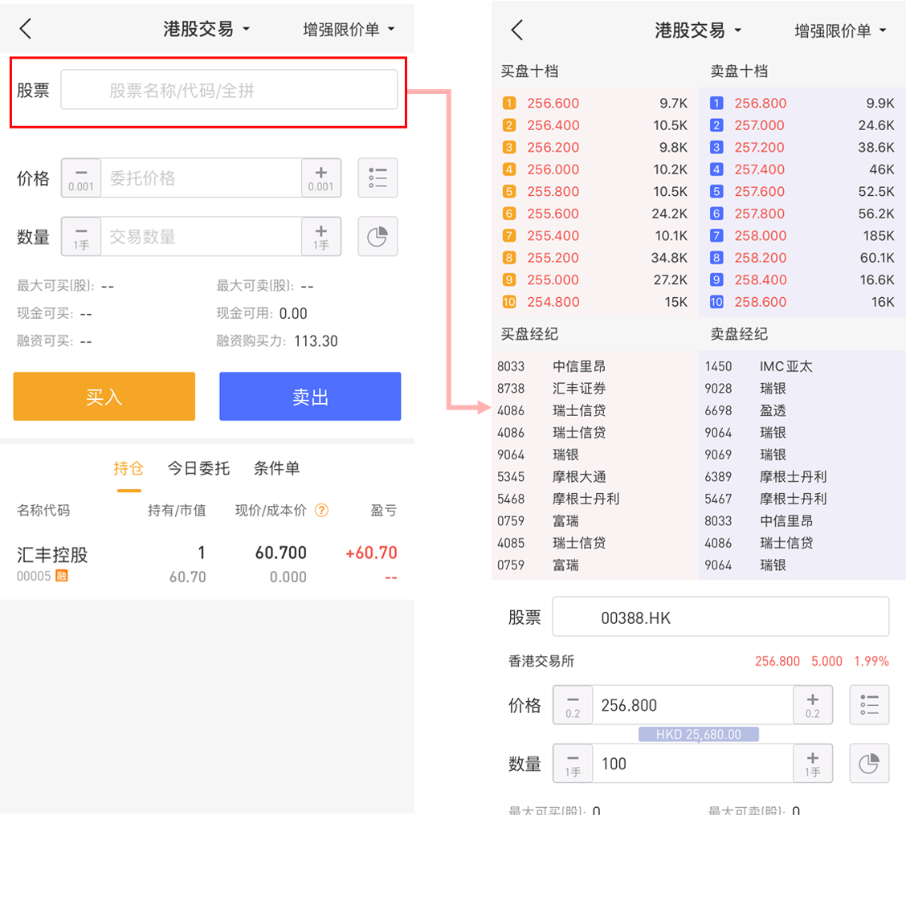Tap back arrow on left trading screen

(x=26, y=30)
